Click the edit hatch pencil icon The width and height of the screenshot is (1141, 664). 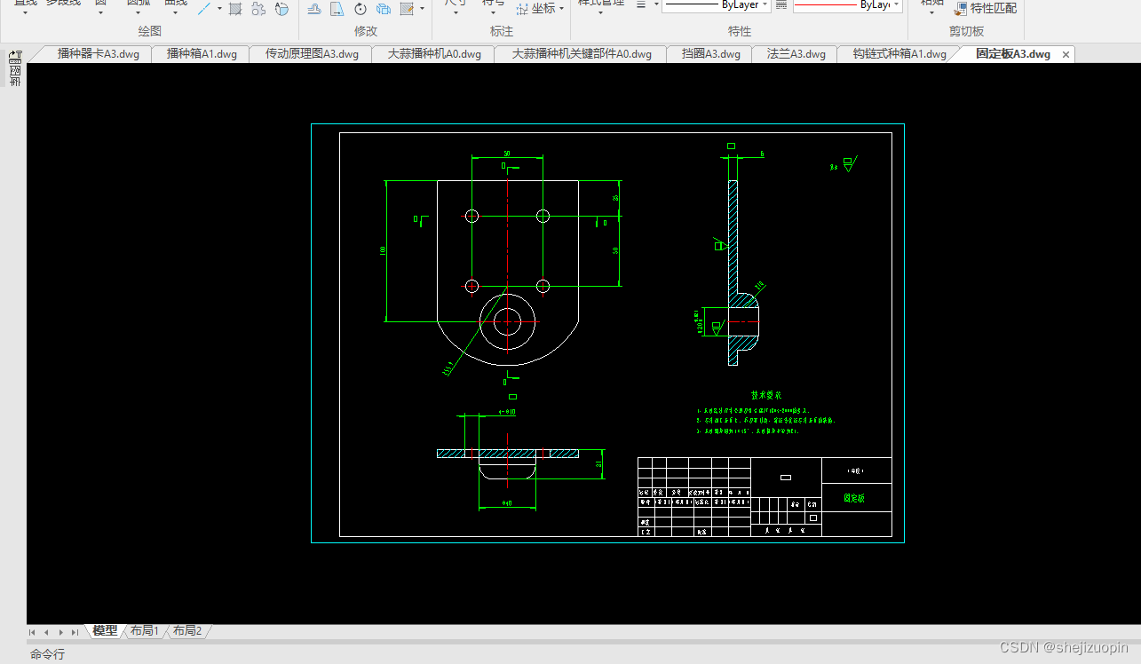(407, 9)
